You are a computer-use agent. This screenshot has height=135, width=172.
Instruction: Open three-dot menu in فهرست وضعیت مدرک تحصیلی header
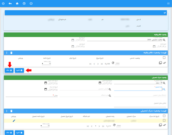click(7, 111)
